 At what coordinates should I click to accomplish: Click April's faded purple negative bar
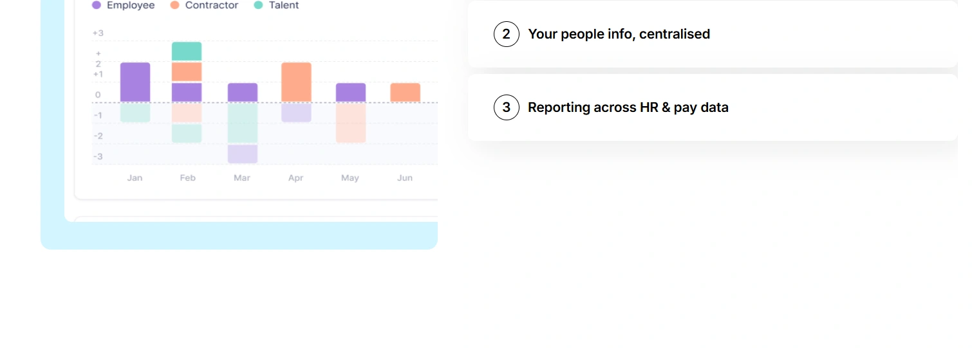296,113
